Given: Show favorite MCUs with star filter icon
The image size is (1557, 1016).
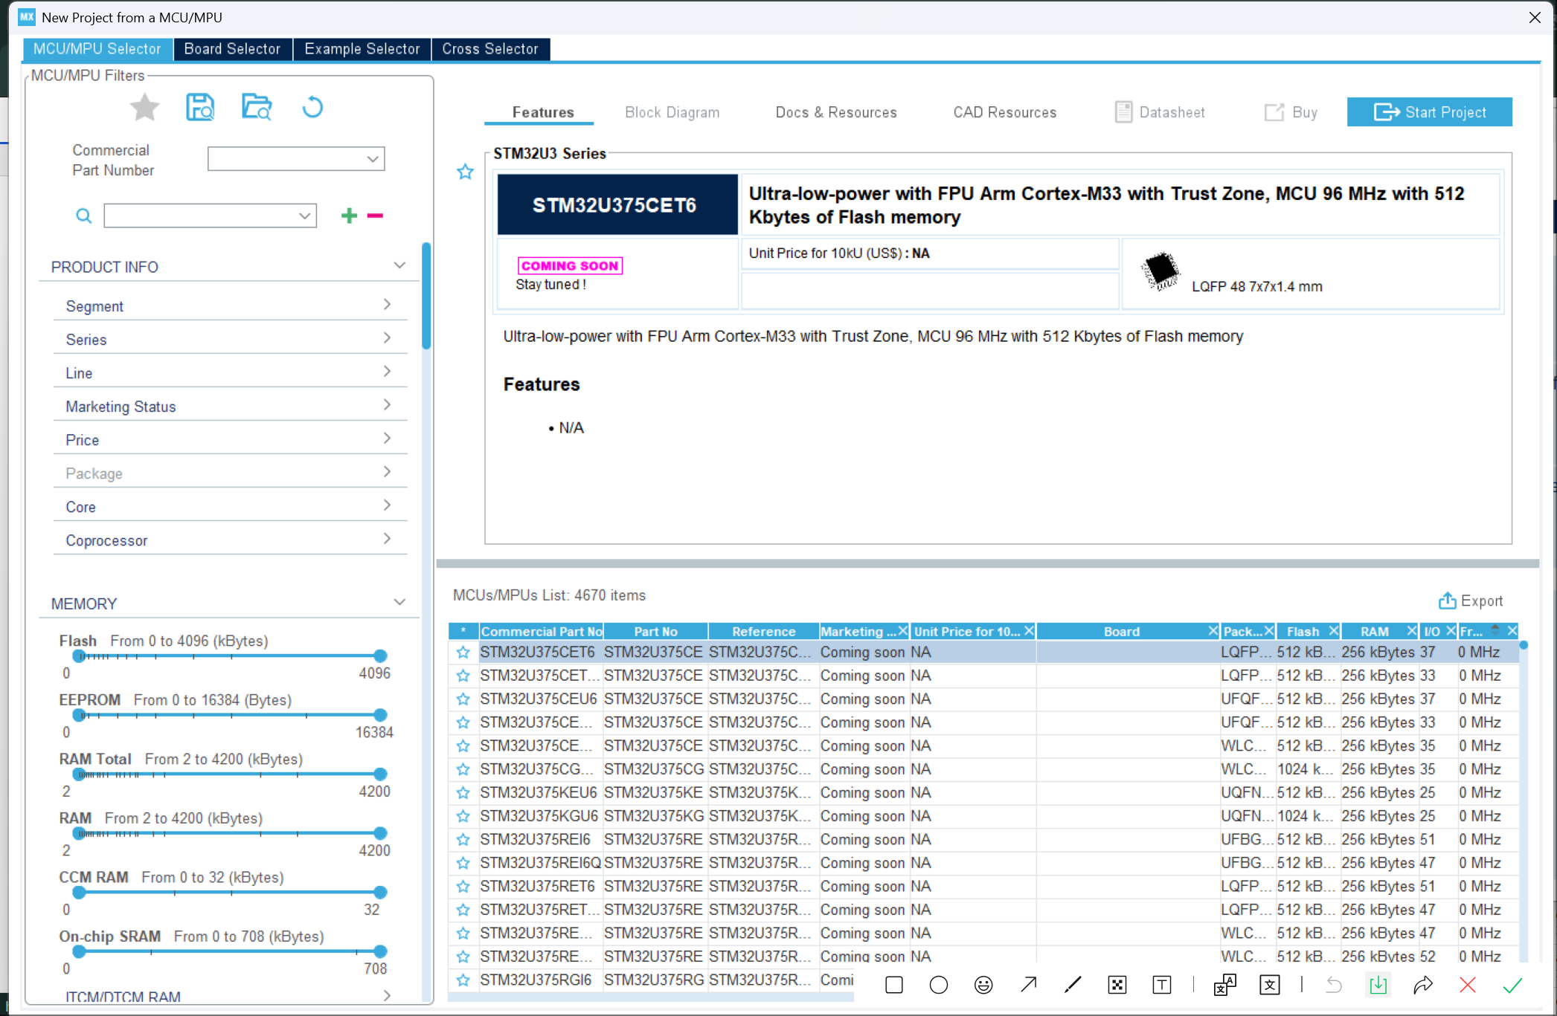Looking at the screenshot, I should [x=144, y=108].
